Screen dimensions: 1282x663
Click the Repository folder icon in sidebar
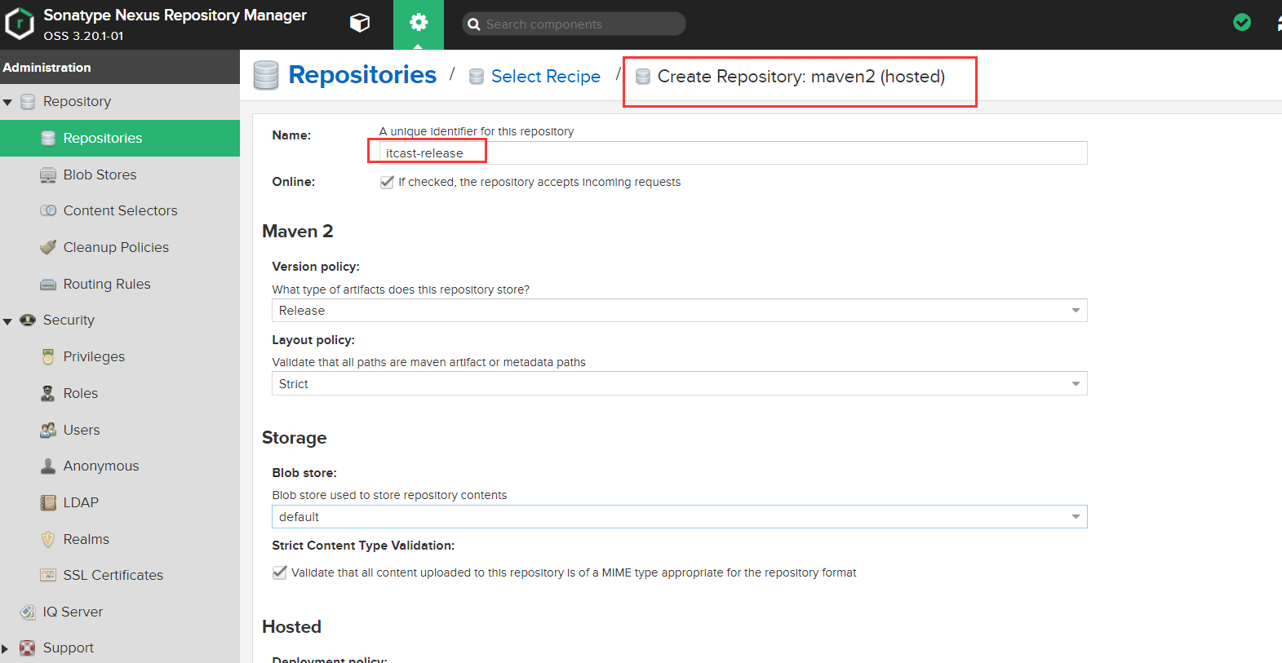coord(28,102)
